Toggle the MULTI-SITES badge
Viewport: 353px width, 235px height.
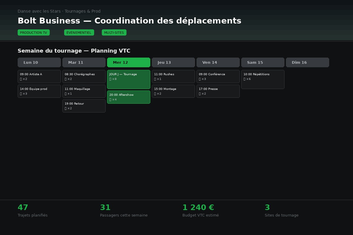(x=114, y=33)
